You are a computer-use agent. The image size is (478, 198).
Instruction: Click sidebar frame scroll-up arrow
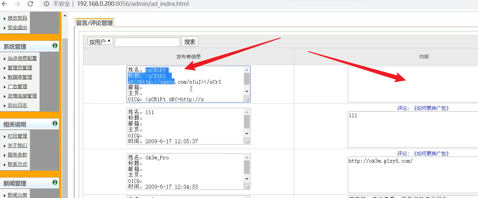click(x=65, y=16)
